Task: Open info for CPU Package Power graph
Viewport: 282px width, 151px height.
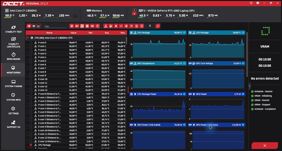Action: tap(184, 94)
